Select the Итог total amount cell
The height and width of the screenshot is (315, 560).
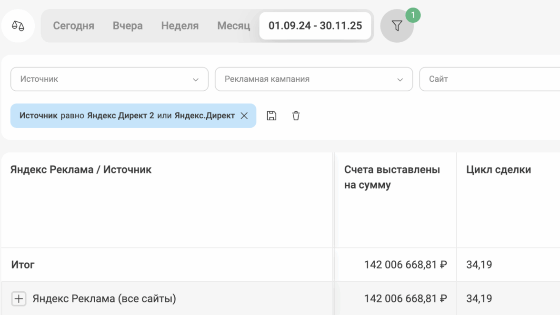click(405, 265)
